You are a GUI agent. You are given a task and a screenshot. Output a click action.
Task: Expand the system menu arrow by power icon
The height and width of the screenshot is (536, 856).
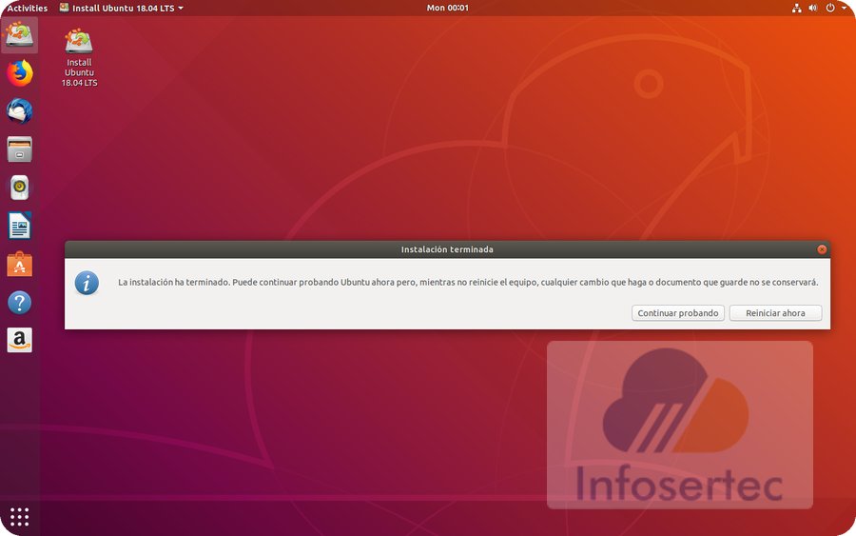click(x=843, y=8)
